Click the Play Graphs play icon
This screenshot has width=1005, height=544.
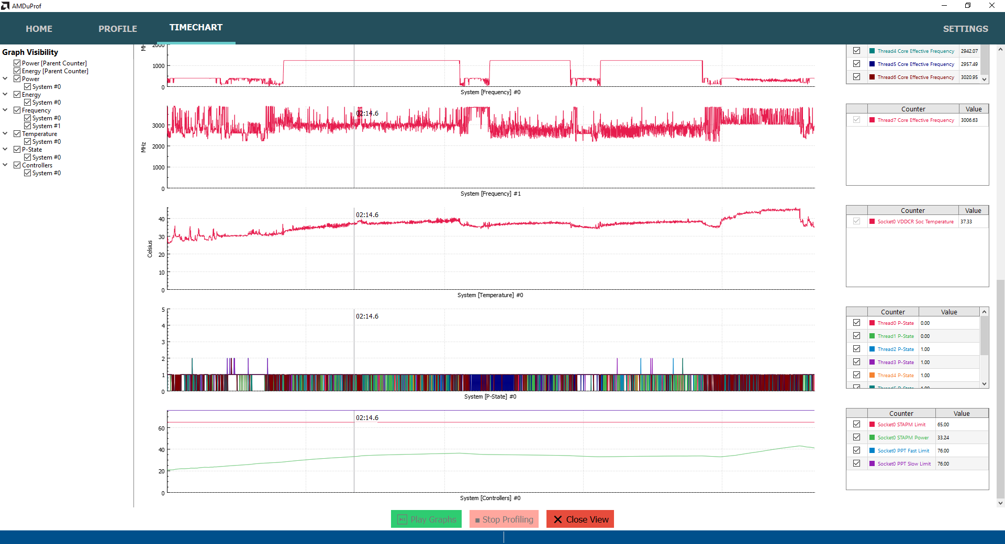(x=402, y=519)
